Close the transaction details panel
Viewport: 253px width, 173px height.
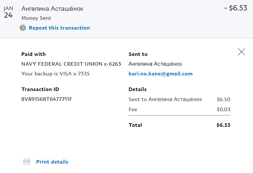tap(241, 52)
